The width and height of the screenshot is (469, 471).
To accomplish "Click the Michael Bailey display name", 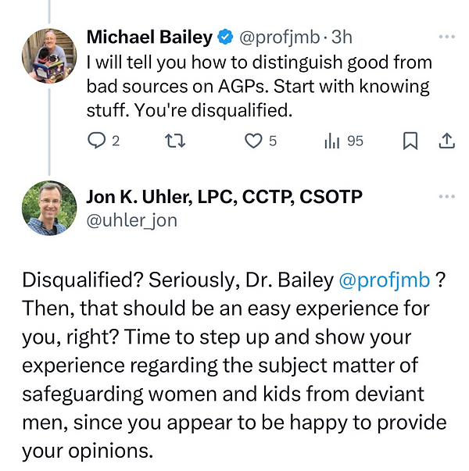I will pyautogui.click(x=149, y=37).
